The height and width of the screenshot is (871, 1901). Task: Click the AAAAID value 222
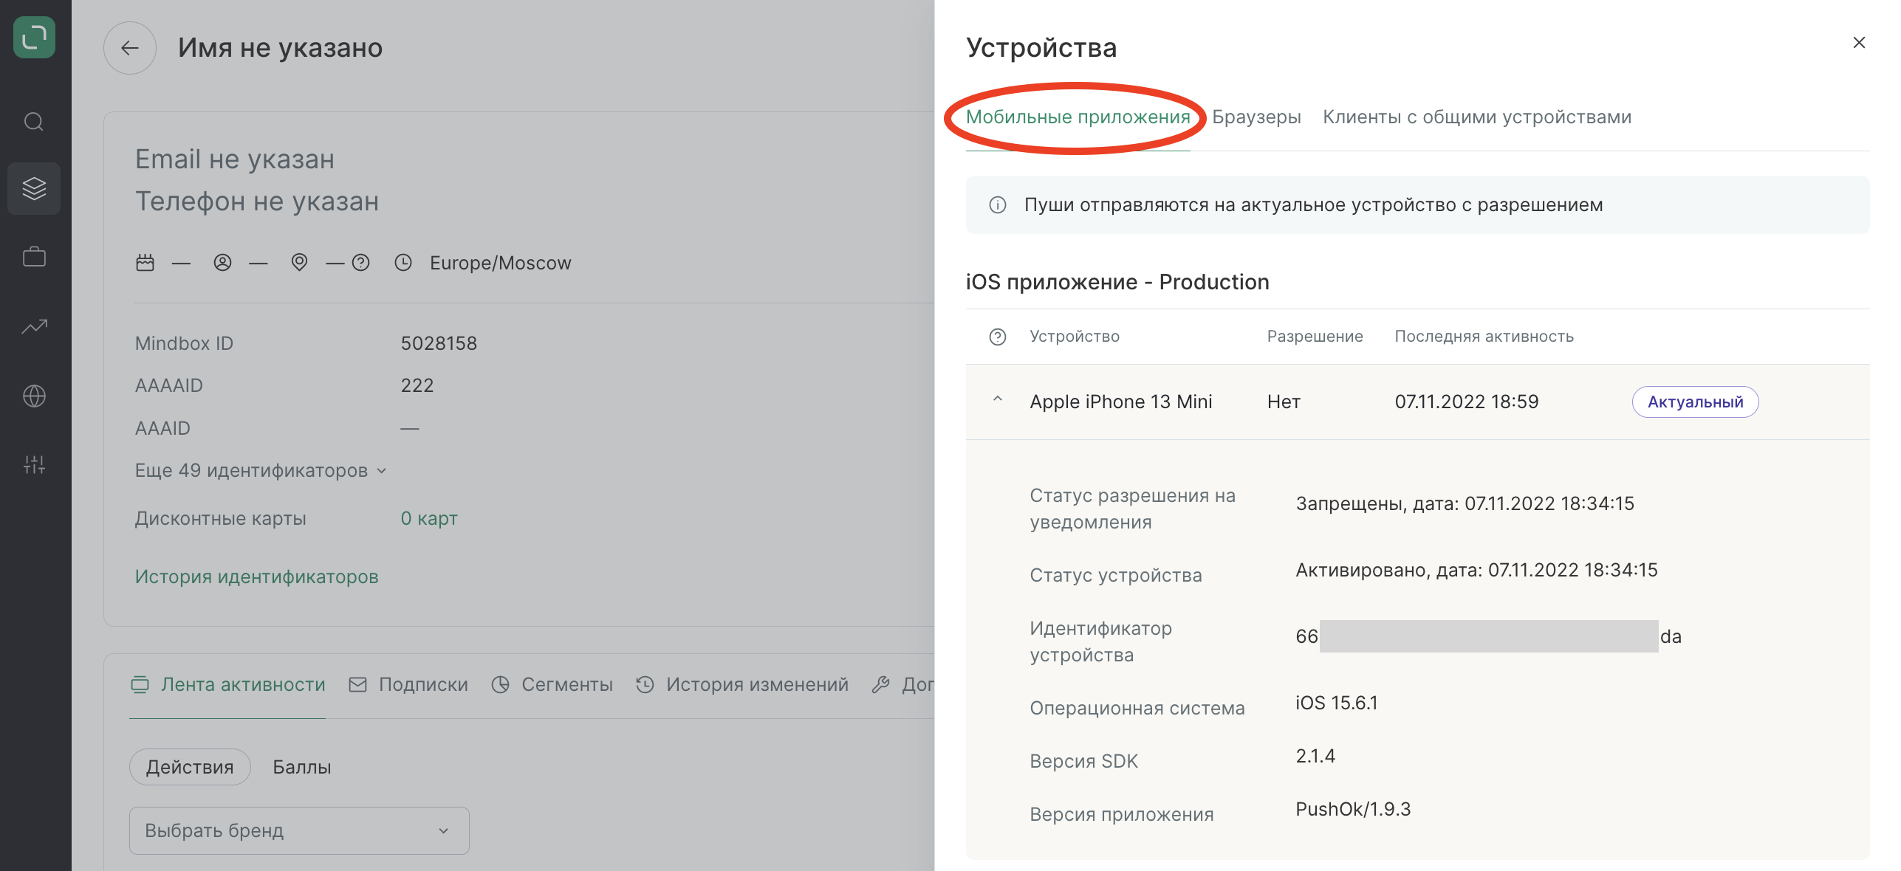[417, 385]
